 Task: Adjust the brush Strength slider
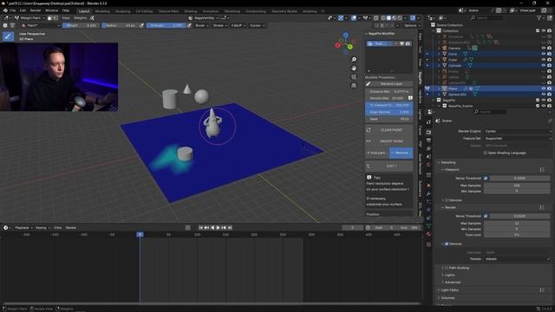pos(166,25)
